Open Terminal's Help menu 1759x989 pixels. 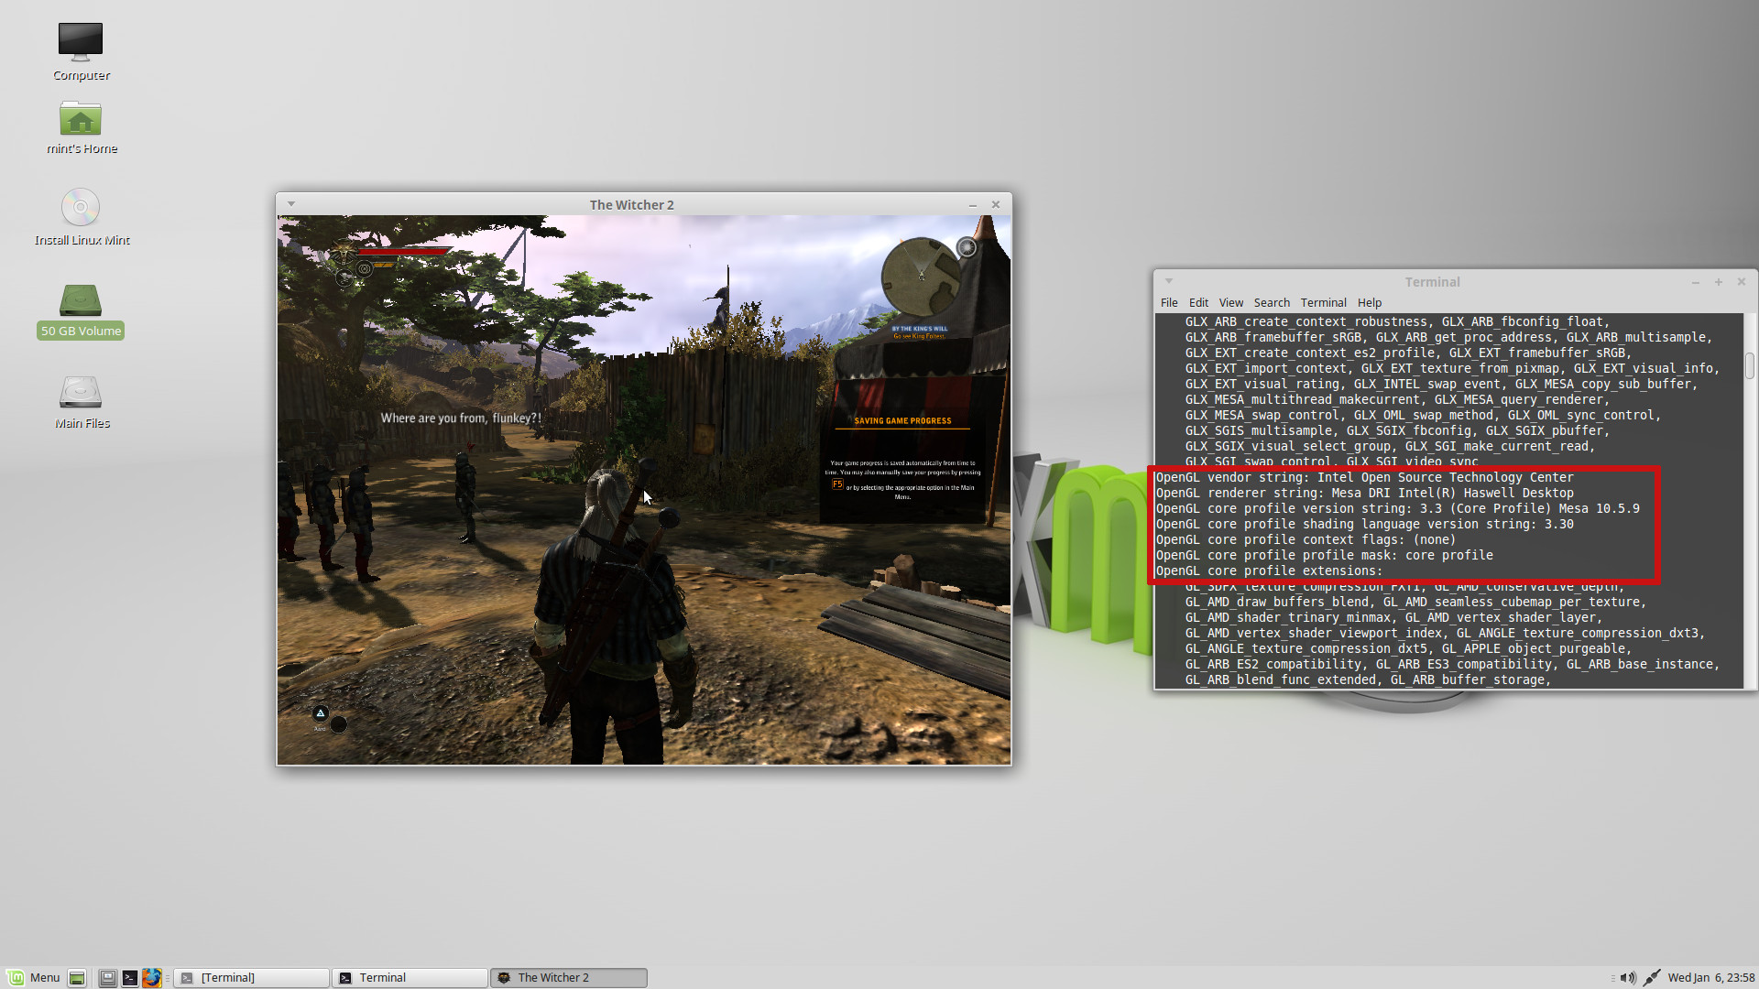pyautogui.click(x=1369, y=302)
